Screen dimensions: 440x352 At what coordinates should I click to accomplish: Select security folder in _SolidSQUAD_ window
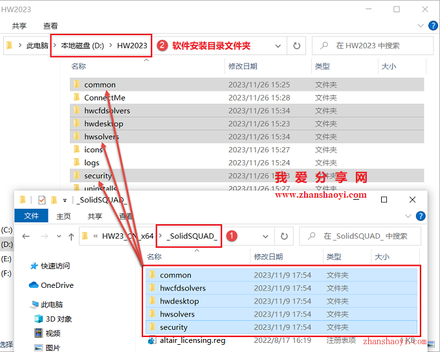click(281, 327)
